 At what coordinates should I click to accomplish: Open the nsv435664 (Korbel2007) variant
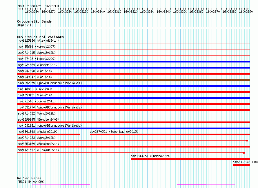click(x=37, y=47)
